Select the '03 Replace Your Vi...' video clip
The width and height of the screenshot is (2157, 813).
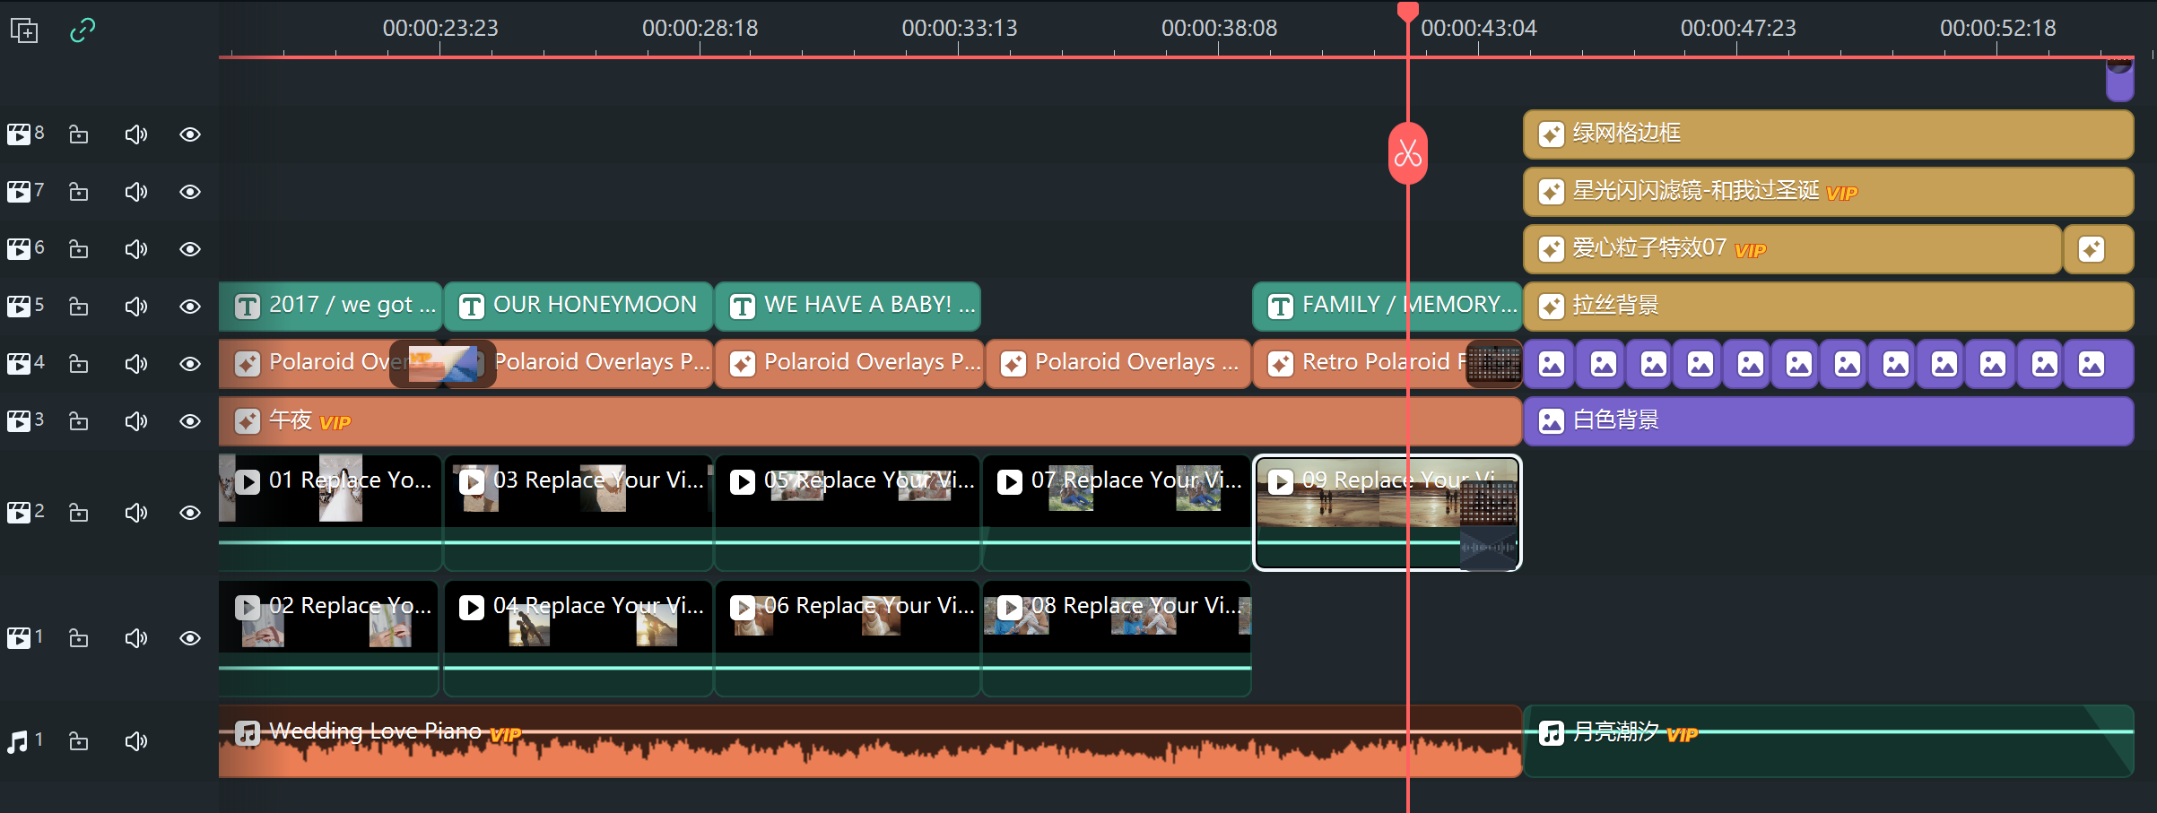tap(578, 513)
